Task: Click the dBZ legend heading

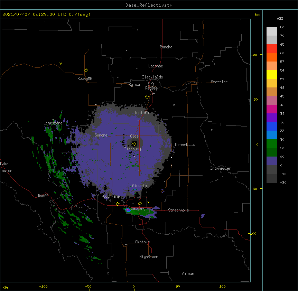Action: tap(280, 18)
